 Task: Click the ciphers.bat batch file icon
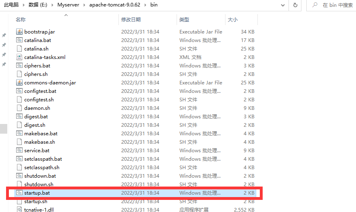19,65
